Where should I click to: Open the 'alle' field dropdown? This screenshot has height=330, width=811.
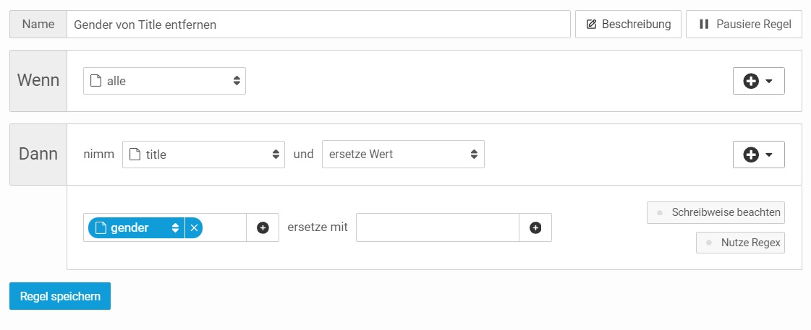[164, 81]
